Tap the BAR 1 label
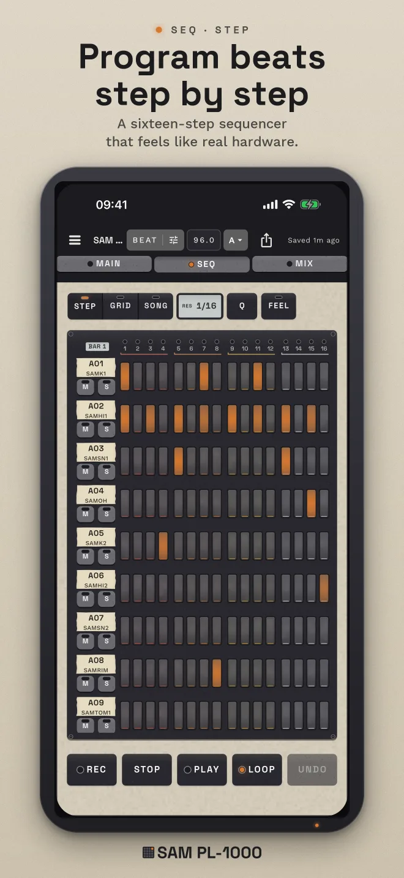 (97, 347)
